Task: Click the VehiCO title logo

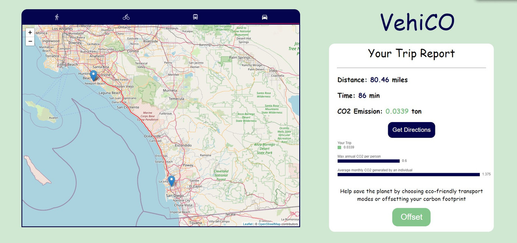Action: 417,22
